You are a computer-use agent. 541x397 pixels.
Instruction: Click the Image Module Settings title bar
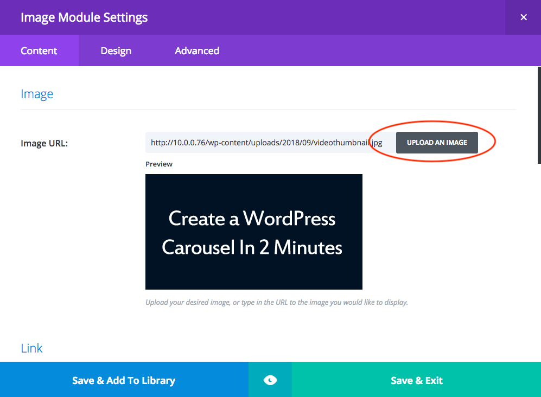point(84,17)
